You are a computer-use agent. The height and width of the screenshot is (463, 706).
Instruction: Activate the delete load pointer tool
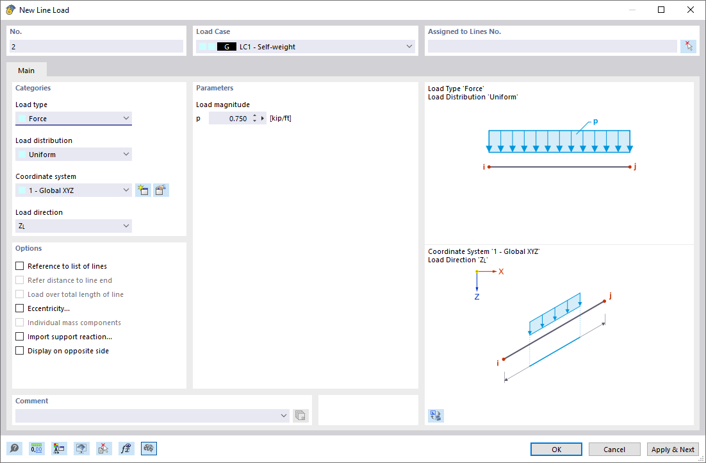pyautogui.click(x=104, y=448)
